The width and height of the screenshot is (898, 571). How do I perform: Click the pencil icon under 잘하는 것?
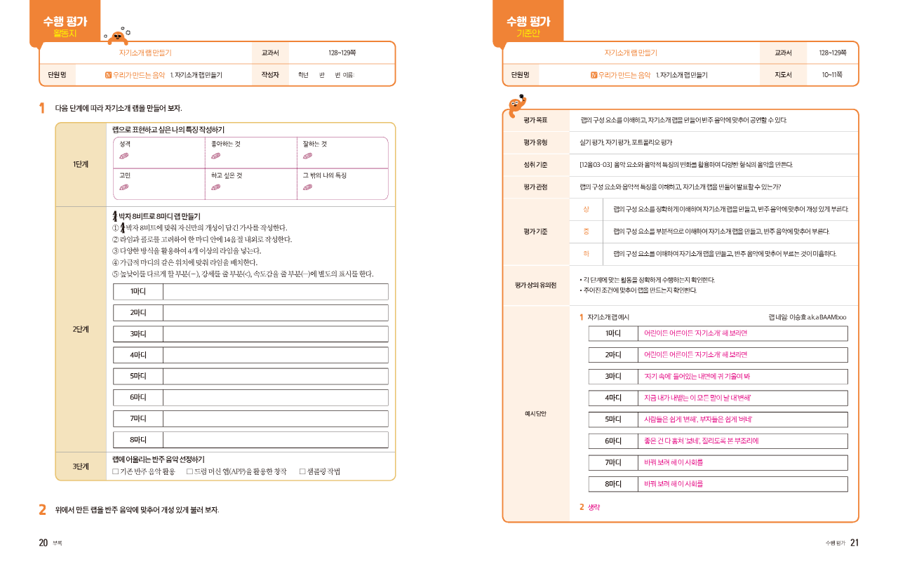(x=307, y=156)
